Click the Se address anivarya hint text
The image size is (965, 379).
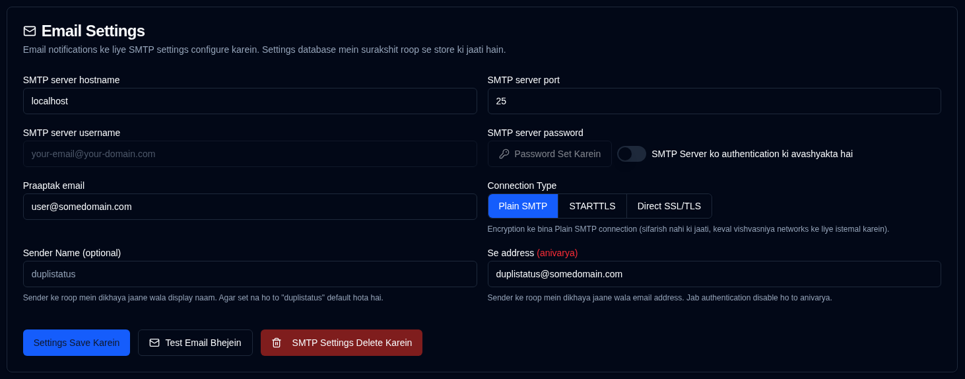(660, 298)
